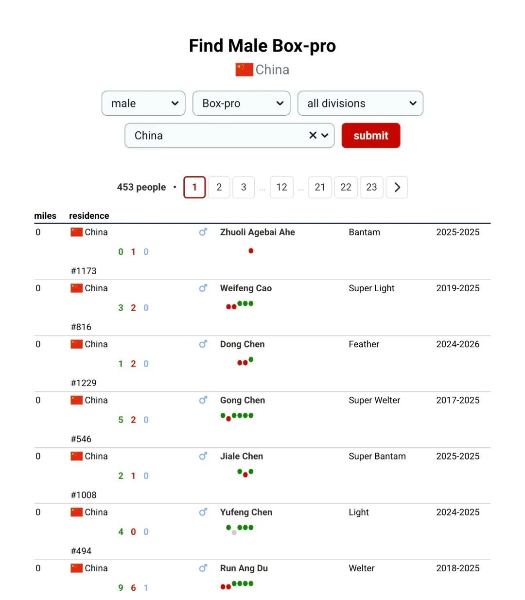
Task: Click China flag in page header
Action: coord(245,70)
